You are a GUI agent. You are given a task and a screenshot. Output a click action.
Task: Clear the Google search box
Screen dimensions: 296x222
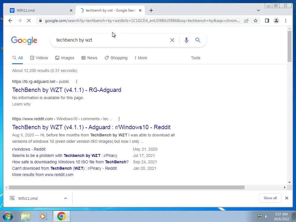[x=172, y=40]
